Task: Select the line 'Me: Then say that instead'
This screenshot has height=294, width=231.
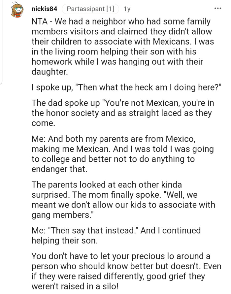Action: pos(116,235)
